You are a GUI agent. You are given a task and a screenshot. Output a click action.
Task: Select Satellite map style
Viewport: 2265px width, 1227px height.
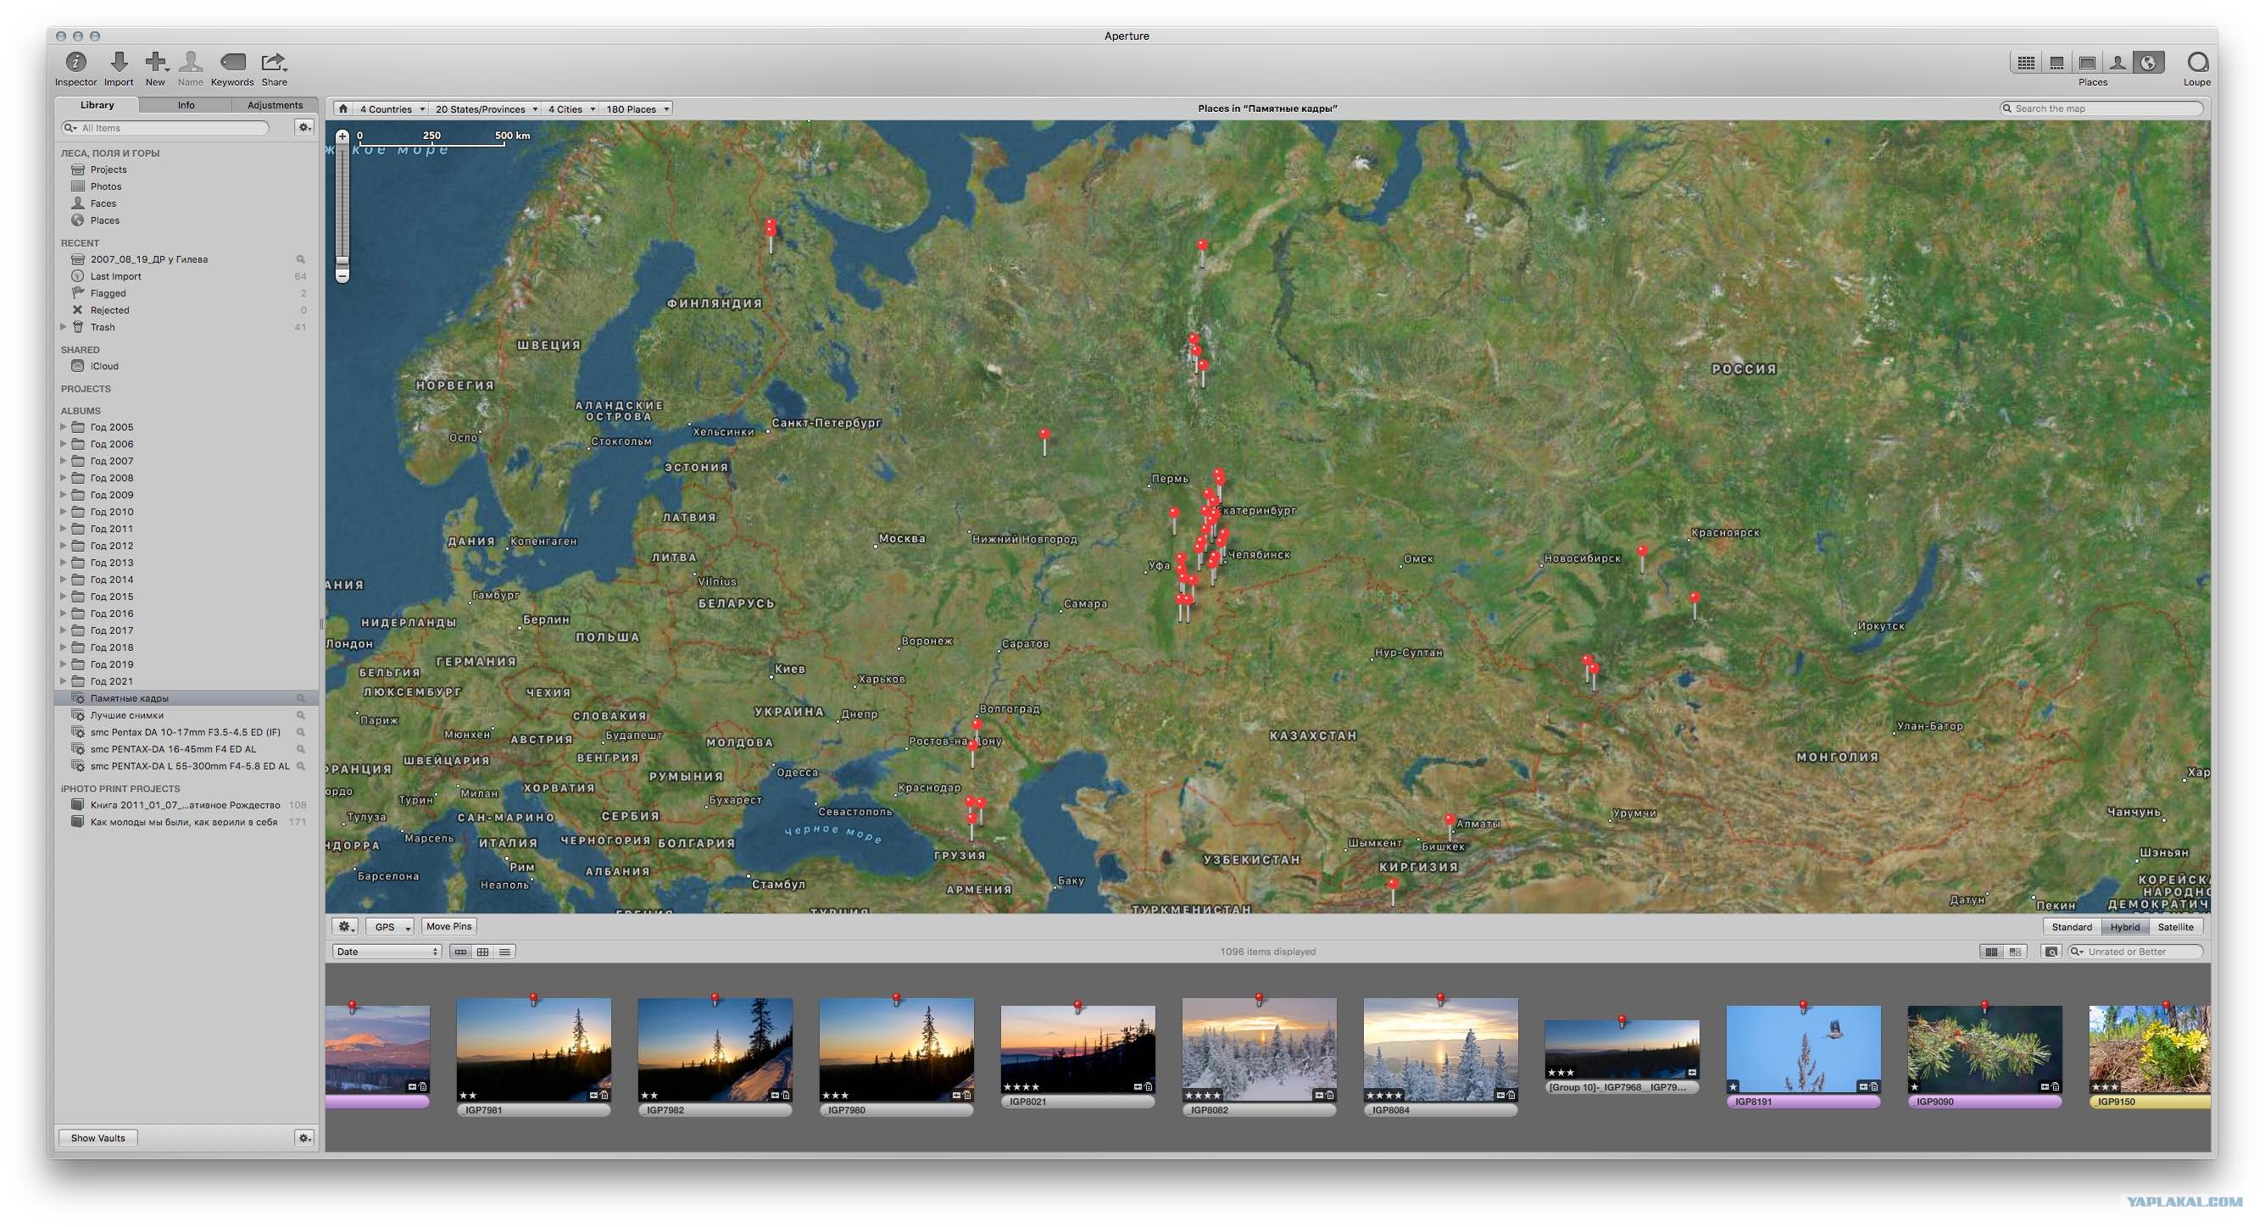(2175, 927)
